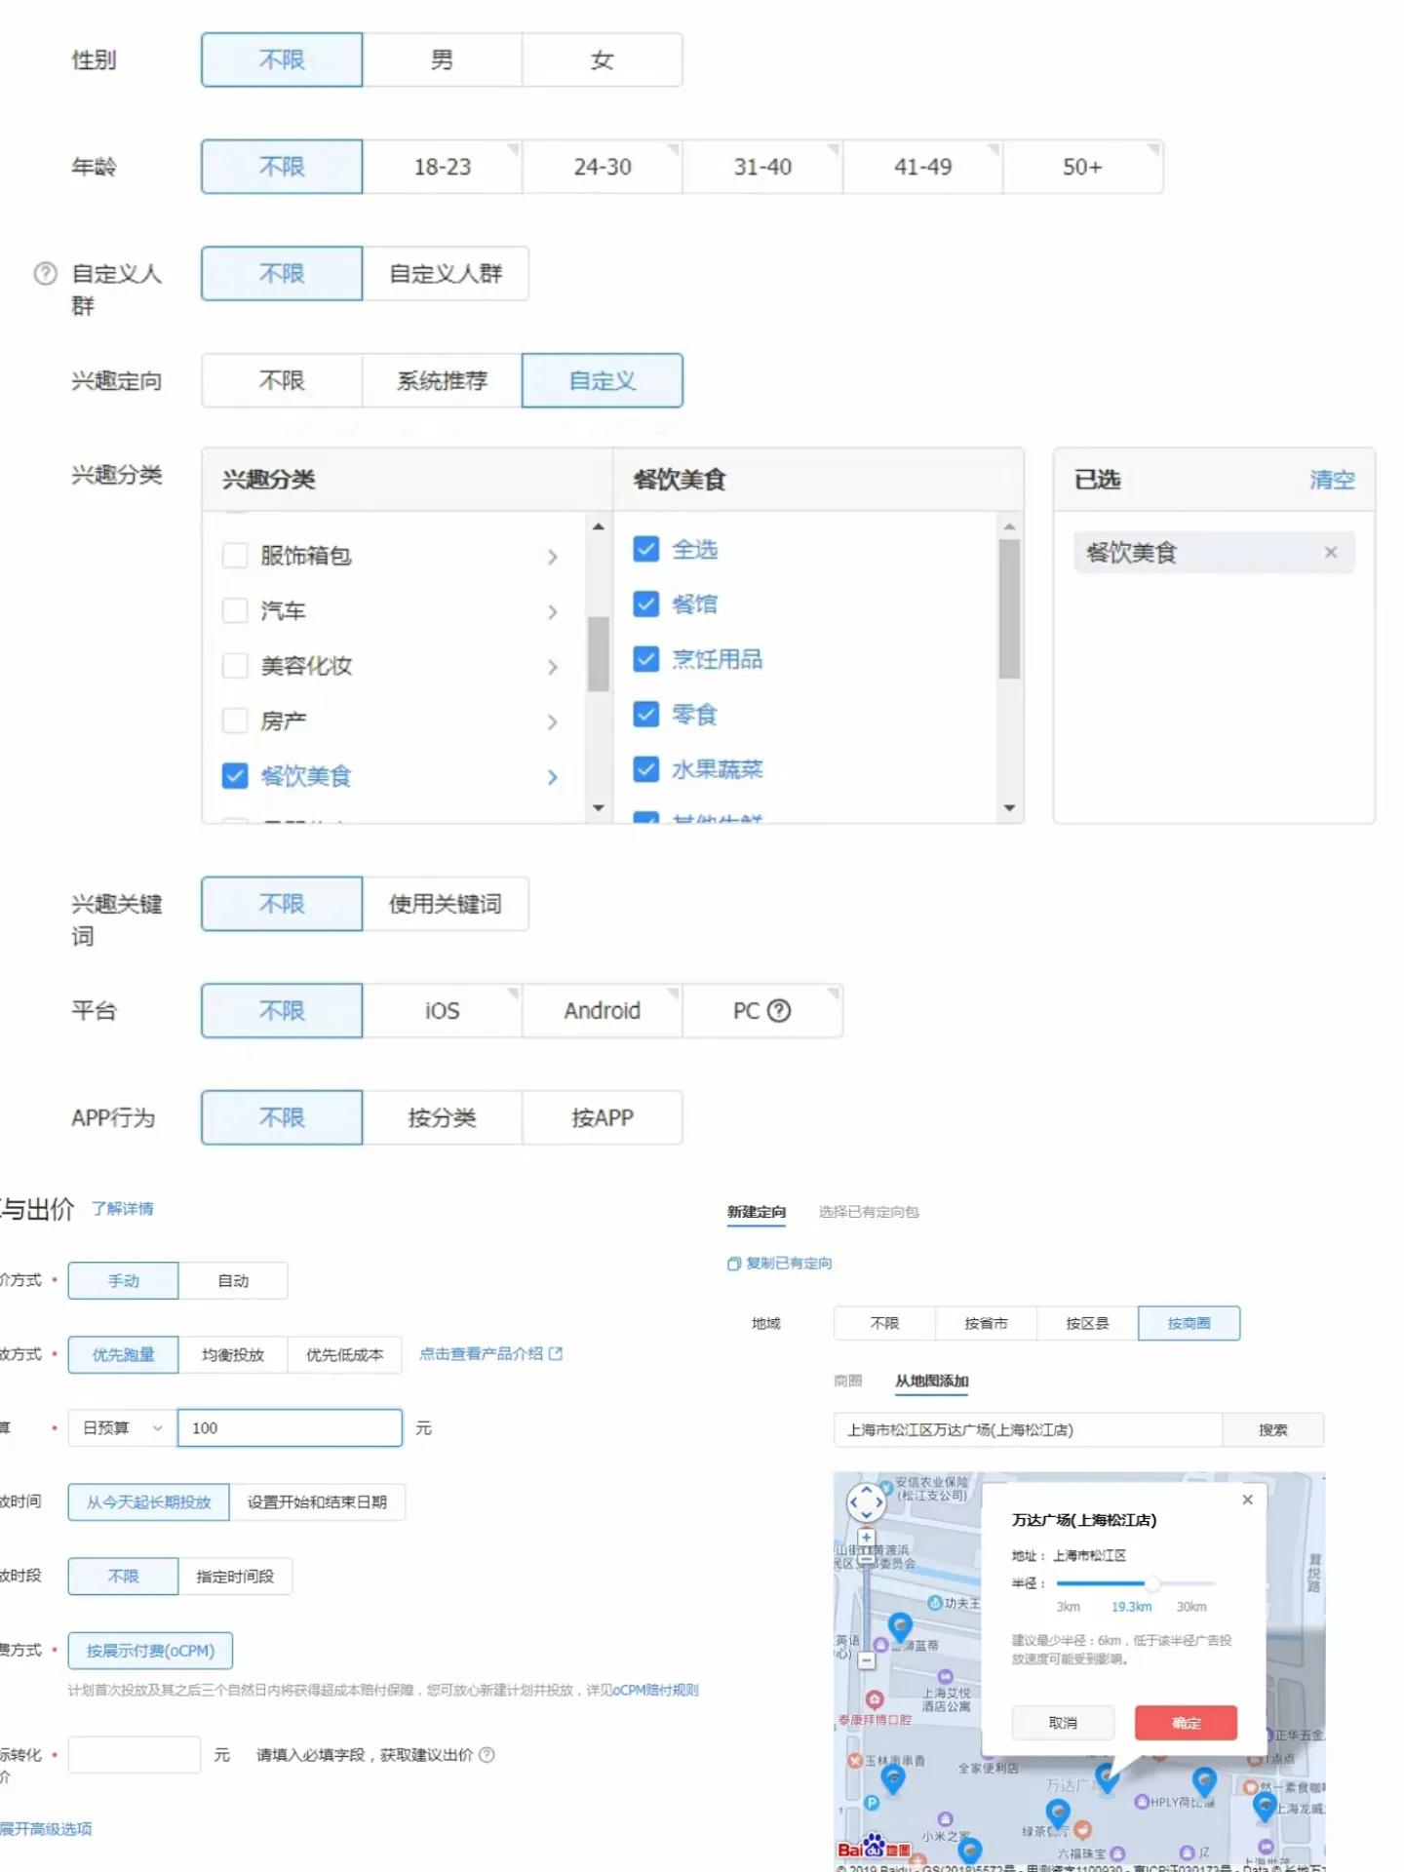Image resolution: width=1404 pixels, height=1872 pixels.
Task: Uncheck the 水果蔬菜 checkbox
Action: coord(646,769)
